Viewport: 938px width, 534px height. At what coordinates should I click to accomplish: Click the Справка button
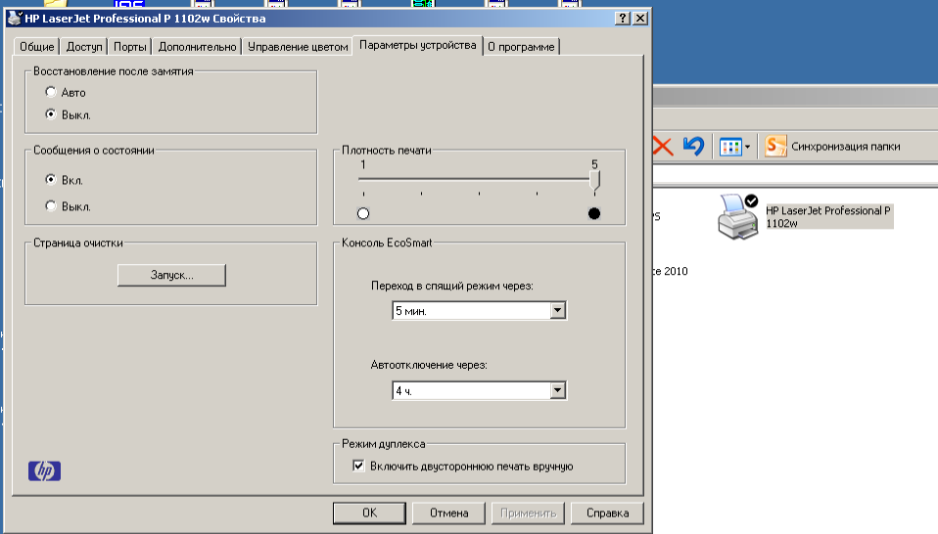tap(607, 512)
